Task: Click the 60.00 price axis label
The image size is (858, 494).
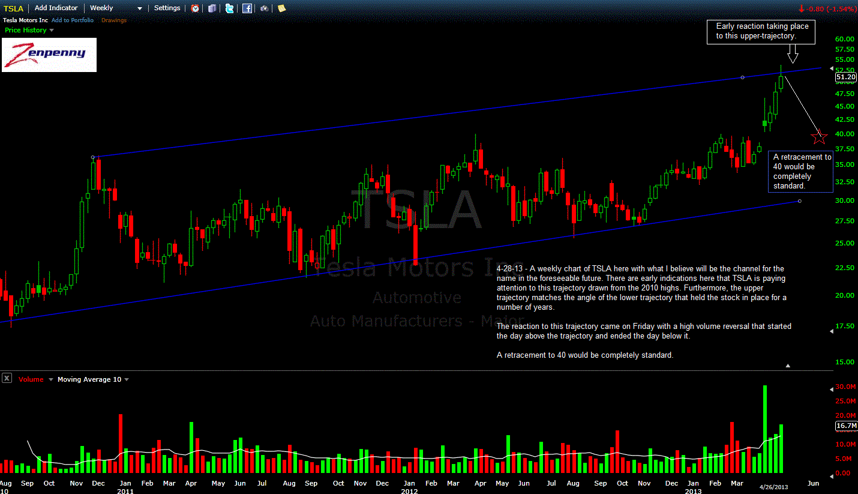Action: pos(845,39)
